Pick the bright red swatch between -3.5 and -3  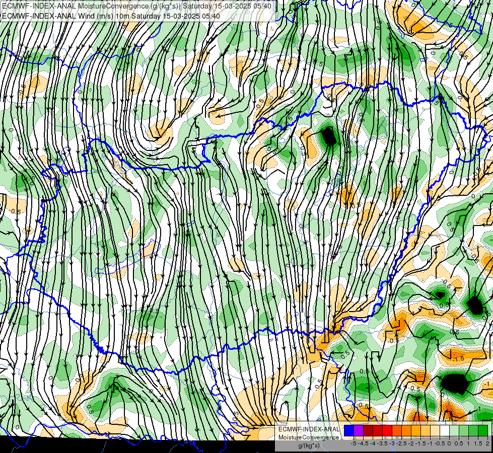coord(387,430)
